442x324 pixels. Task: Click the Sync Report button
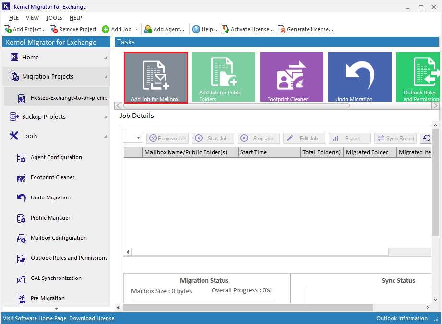[395, 138]
